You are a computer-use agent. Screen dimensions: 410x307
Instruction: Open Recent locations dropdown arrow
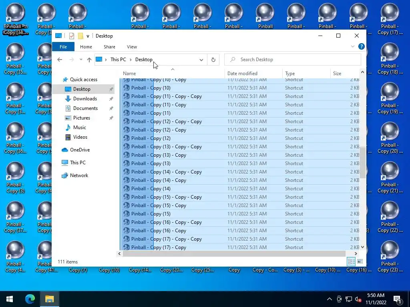[x=81, y=60]
